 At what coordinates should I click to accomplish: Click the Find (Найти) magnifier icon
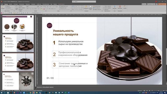(104, 6)
